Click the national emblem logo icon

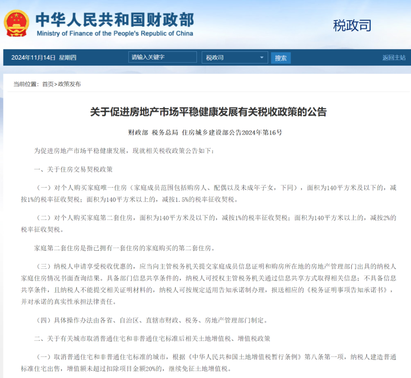coord(16,24)
